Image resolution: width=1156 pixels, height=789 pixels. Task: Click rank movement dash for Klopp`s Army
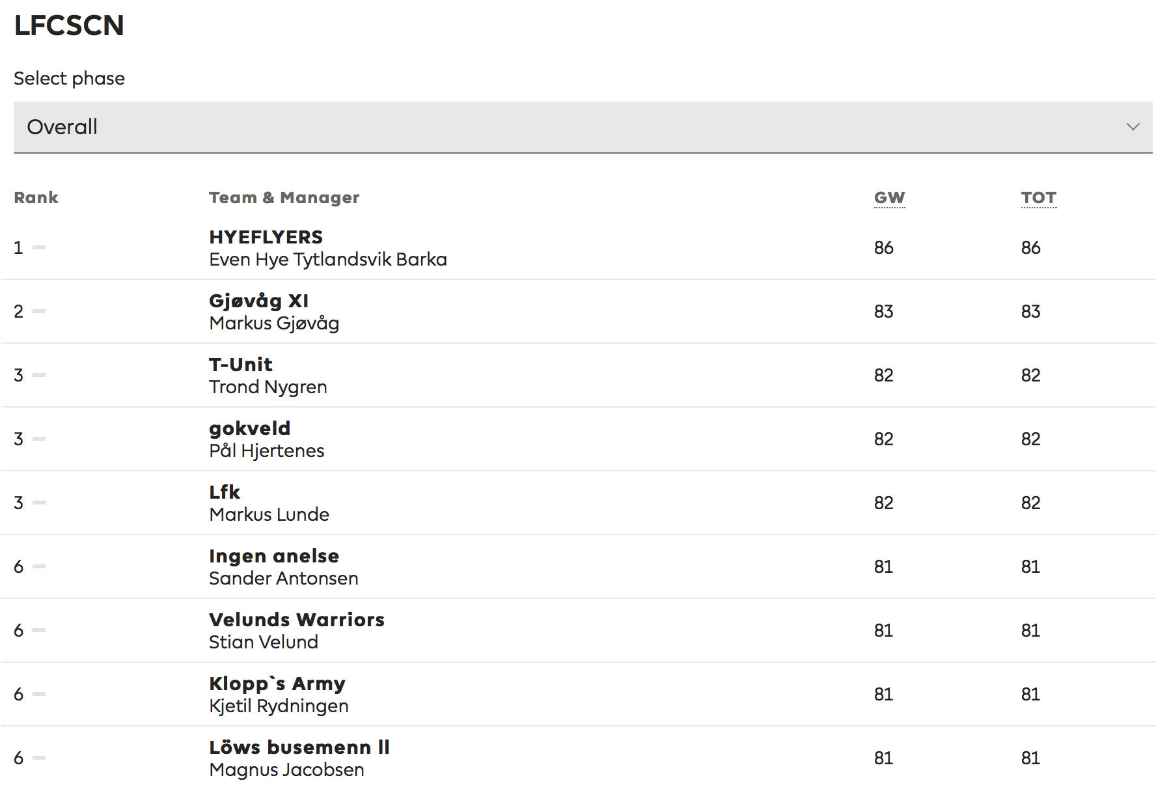39,694
